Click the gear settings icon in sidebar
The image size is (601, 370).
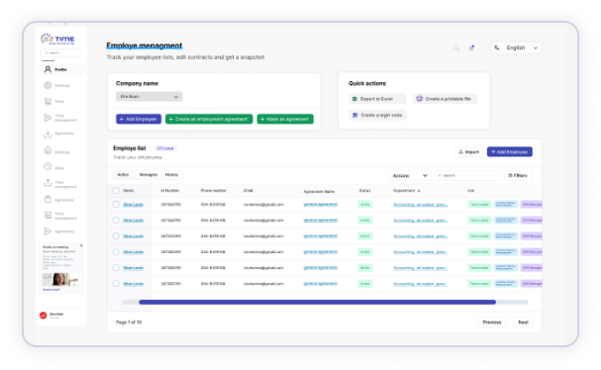[x=48, y=85]
